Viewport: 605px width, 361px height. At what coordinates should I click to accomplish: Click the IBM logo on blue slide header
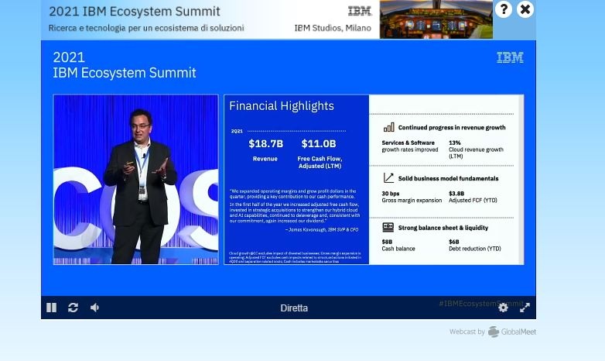(510, 58)
